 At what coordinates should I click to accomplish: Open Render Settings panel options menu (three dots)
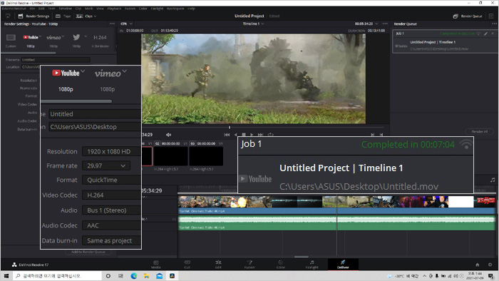(x=112, y=24)
